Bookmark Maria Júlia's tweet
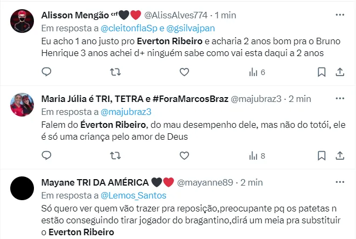The width and height of the screenshot is (356, 239). click(x=322, y=155)
